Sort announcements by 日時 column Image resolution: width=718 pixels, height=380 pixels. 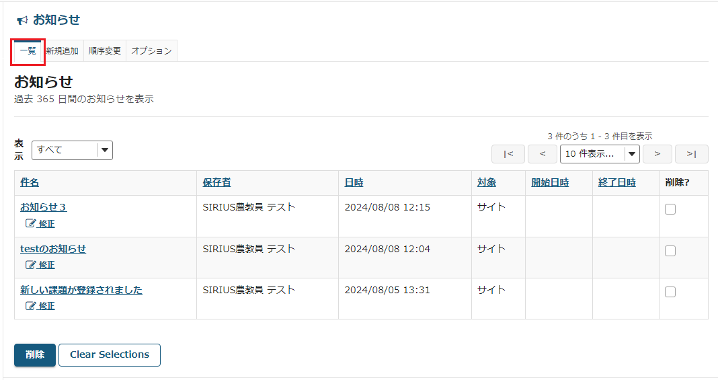354,182
